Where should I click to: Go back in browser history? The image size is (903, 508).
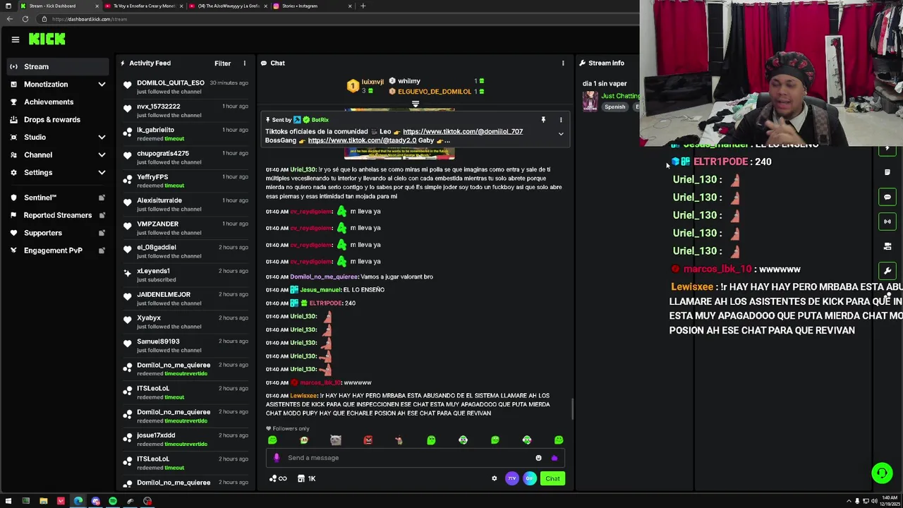click(9, 19)
